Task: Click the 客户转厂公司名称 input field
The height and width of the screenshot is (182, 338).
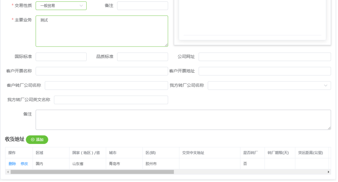Action: tap(106, 85)
